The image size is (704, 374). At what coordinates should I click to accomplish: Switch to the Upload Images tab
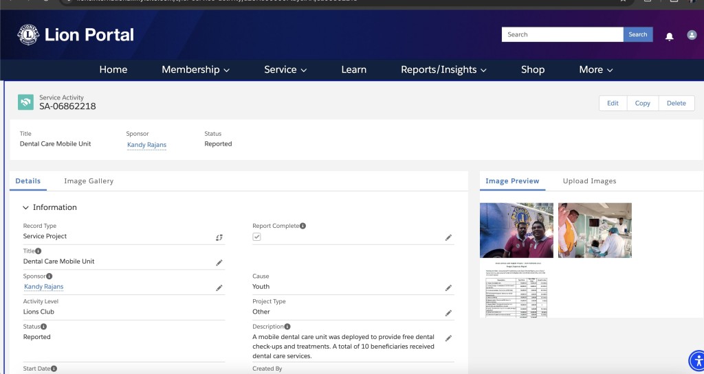point(589,181)
